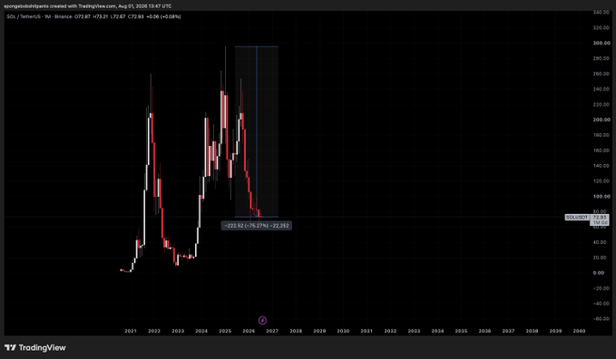
Task: Click the -222.52 (-75.27%) measurement label
Action: (x=257, y=226)
